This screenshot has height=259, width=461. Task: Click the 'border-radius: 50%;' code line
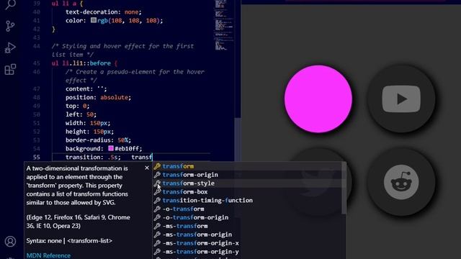click(x=98, y=140)
